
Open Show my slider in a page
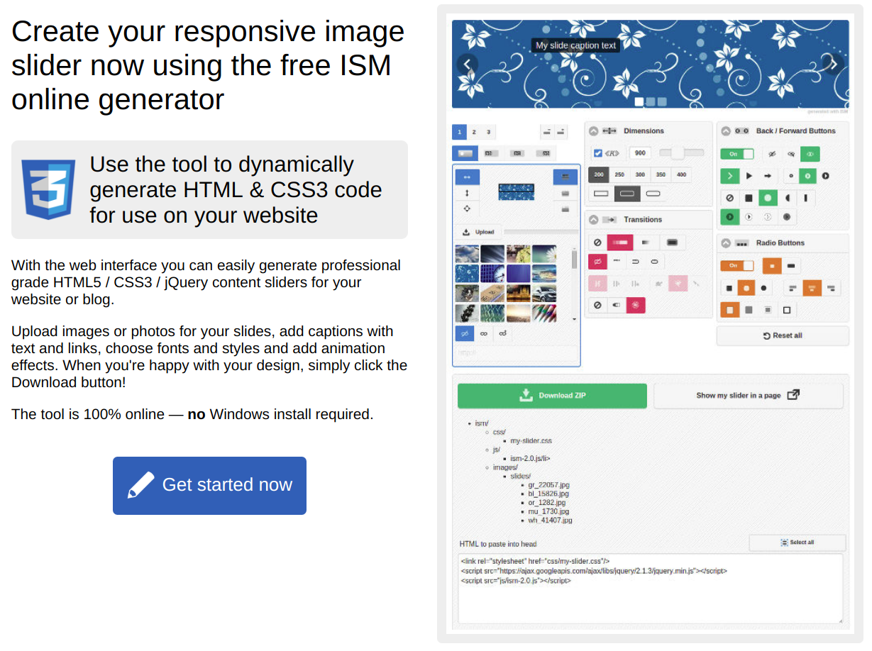point(749,396)
